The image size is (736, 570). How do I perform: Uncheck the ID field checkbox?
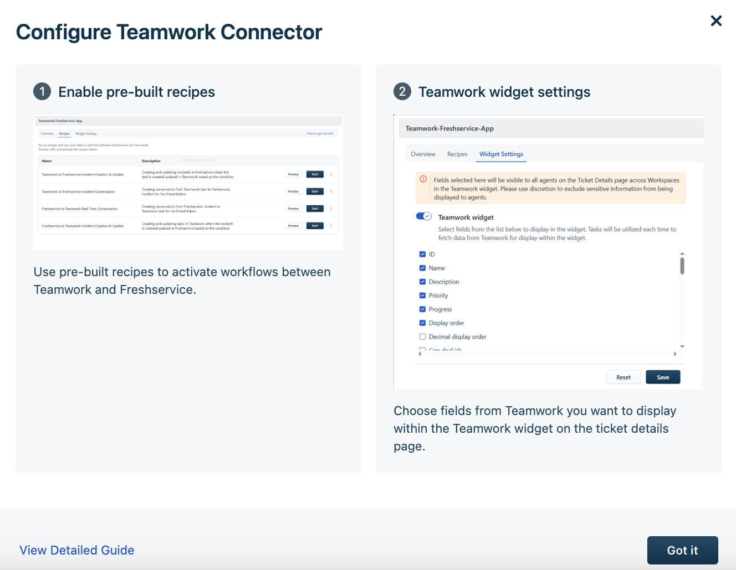click(x=422, y=255)
